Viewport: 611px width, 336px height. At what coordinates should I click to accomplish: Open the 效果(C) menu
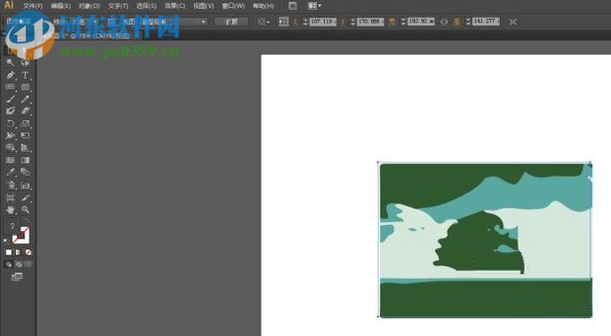coord(175,6)
